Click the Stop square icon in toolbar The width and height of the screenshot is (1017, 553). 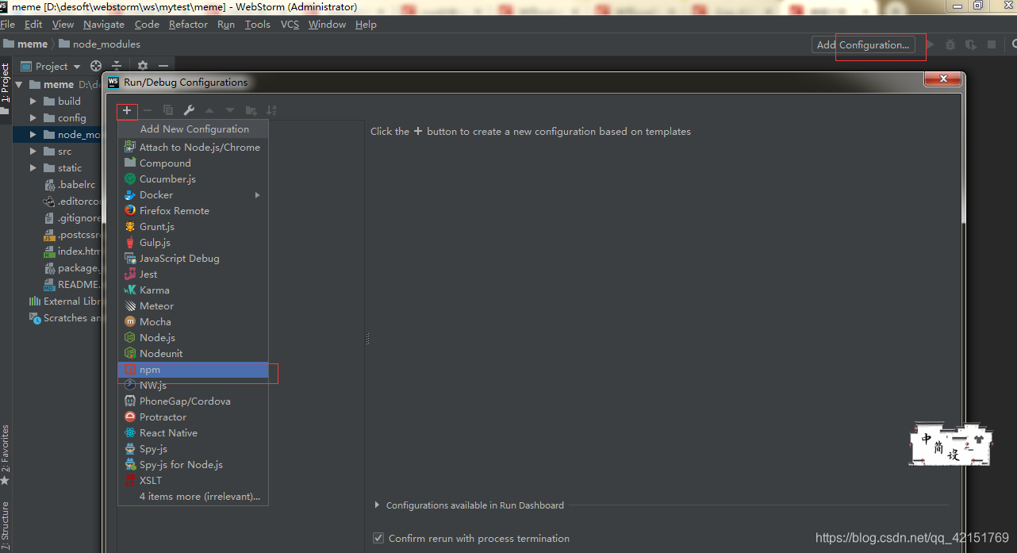pos(992,45)
